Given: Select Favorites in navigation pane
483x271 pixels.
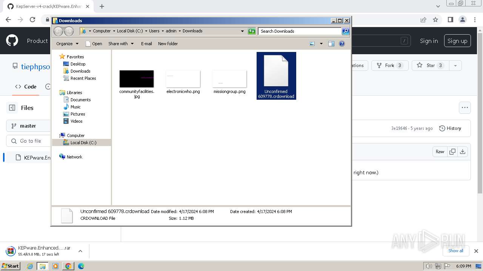Looking at the screenshot, I should pyautogui.click(x=75, y=57).
